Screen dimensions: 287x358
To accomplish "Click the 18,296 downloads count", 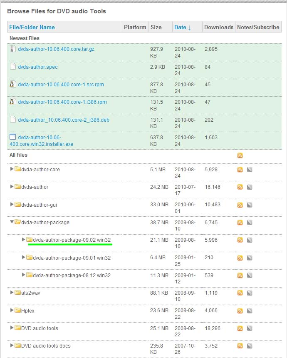I will click(212, 328).
